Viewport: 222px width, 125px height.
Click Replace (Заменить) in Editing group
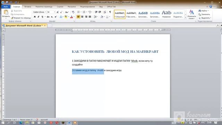pos(204,14)
